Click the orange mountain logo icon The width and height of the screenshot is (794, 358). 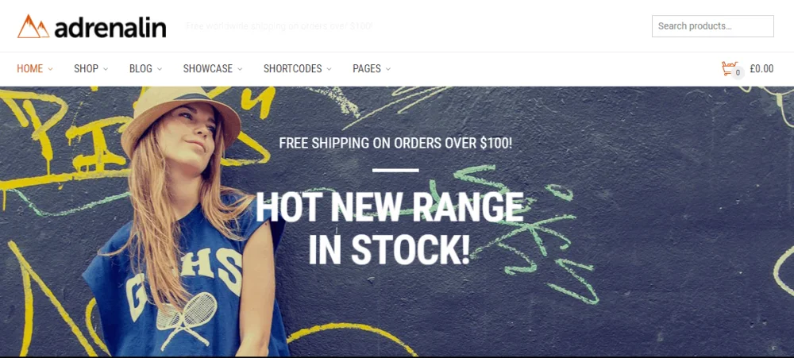pyautogui.click(x=33, y=26)
